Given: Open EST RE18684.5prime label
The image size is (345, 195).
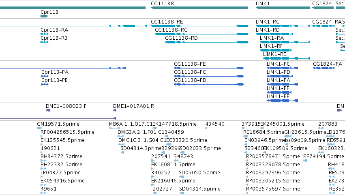Looking at the screenshot, I should click(x=264, y=132).
